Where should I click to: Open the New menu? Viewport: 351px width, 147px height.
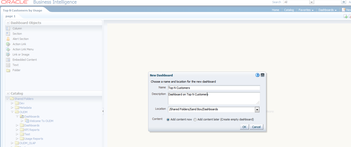click(x=346, y=10)
